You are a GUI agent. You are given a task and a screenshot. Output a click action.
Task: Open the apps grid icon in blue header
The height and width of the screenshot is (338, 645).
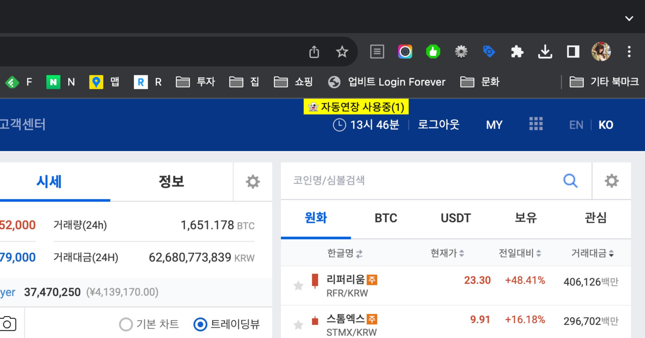[536, 124]
